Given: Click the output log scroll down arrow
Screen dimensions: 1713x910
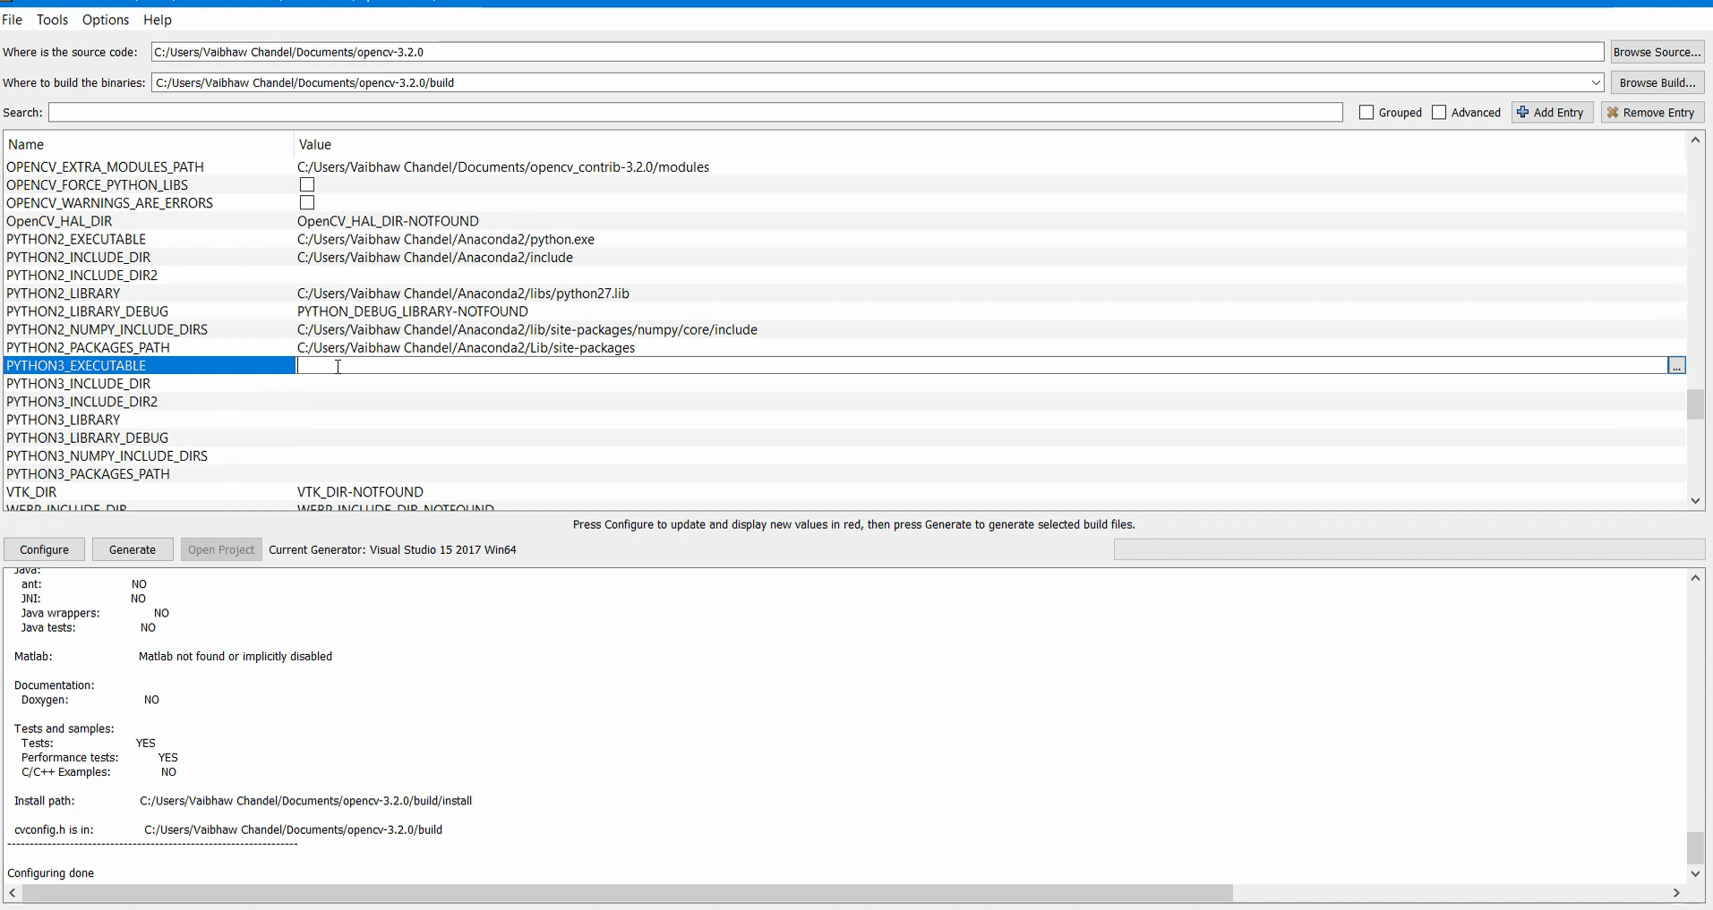Looking at the screenshot, I should click(x=1695, y=873).
